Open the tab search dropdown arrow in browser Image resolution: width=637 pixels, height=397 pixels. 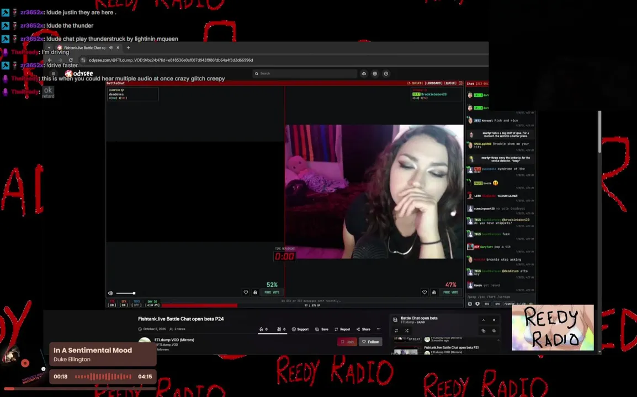pos(49,47)
